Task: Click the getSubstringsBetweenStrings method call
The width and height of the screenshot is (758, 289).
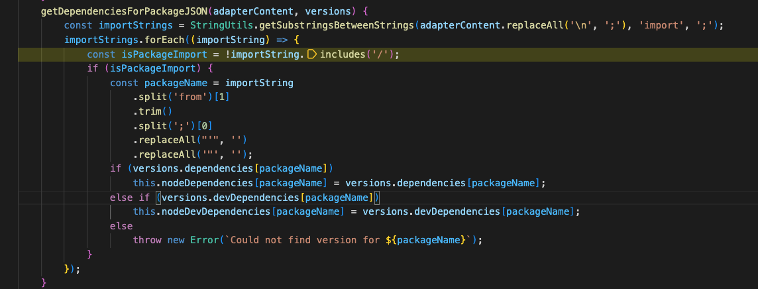Action: click(x=337, y=25)
